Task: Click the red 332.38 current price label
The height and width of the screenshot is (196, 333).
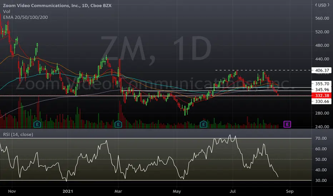Action: click(321, 96)
